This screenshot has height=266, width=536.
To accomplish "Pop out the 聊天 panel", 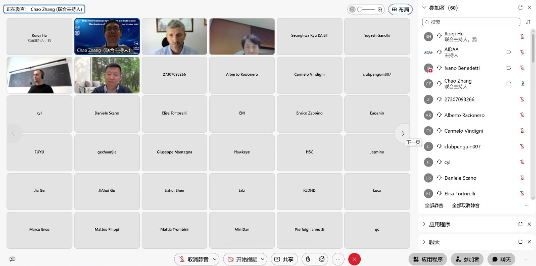I will pos(520,242).
